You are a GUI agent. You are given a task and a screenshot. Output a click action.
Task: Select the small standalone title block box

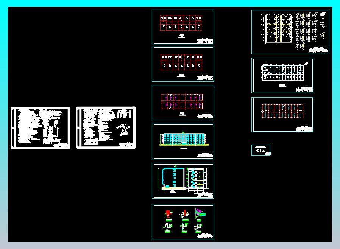(x=261, y=150)
